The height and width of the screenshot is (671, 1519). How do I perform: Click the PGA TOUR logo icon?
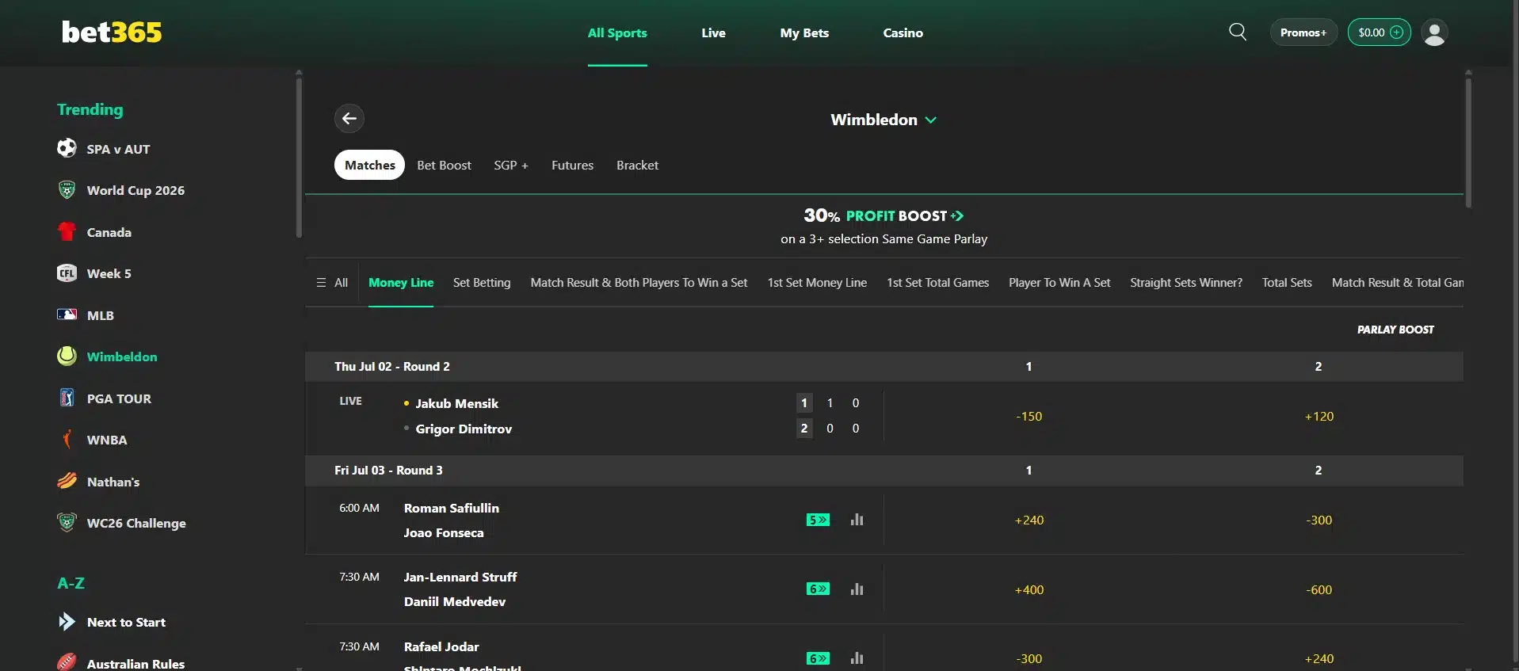pos(67,398)
